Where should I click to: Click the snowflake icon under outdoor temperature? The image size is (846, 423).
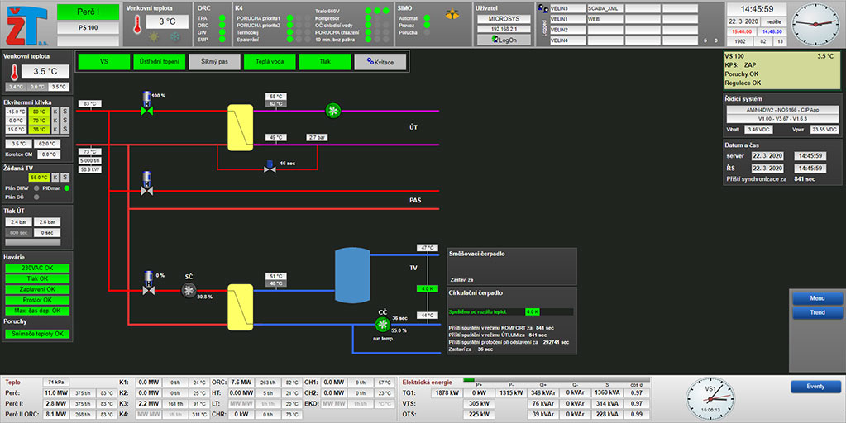[x=174, y=37]
